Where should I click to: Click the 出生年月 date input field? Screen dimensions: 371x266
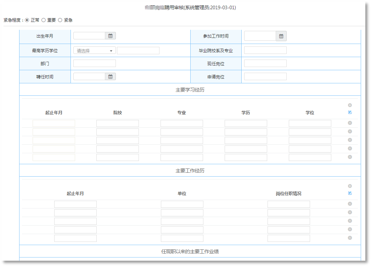point(89,36)
